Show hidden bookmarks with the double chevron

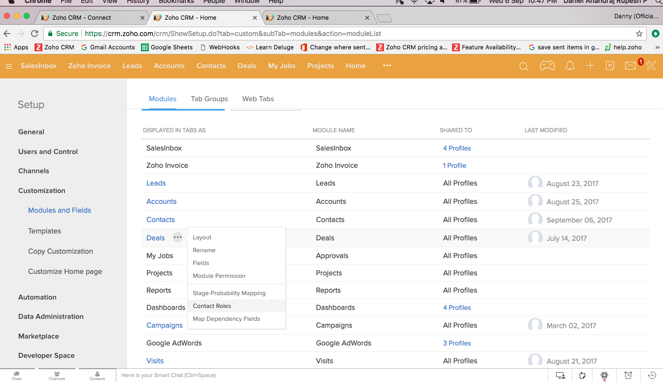[657, 47]
